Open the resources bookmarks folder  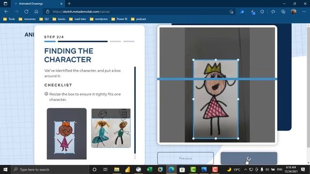[x=27, y=19]
